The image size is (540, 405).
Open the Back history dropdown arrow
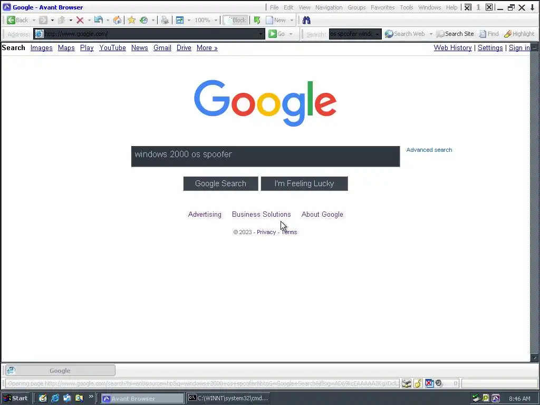[34, 21]
